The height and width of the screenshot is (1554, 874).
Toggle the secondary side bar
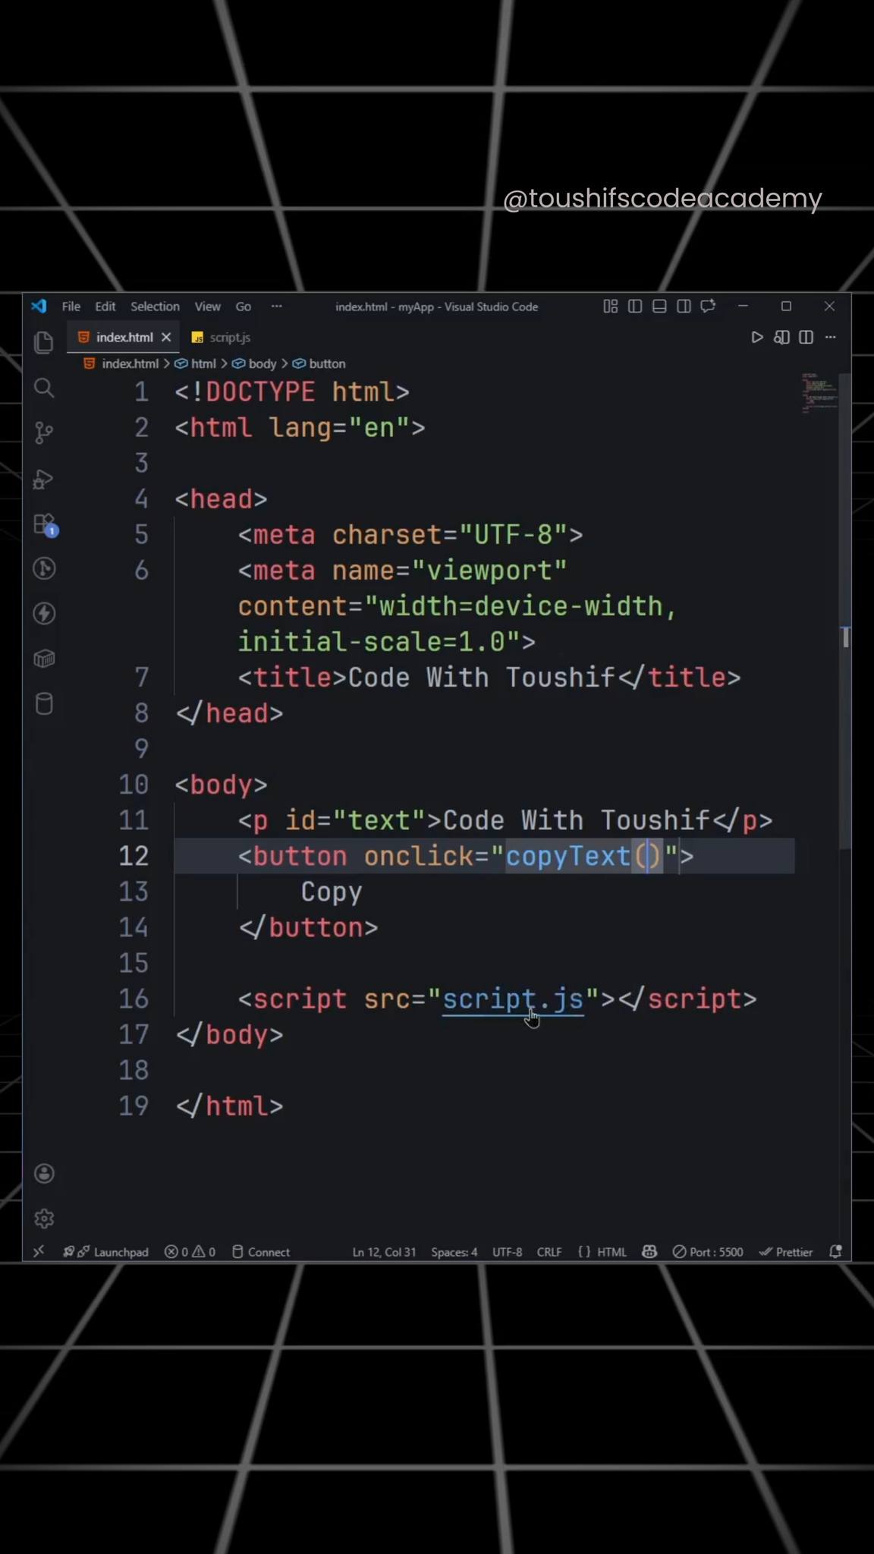click(684, 307)
